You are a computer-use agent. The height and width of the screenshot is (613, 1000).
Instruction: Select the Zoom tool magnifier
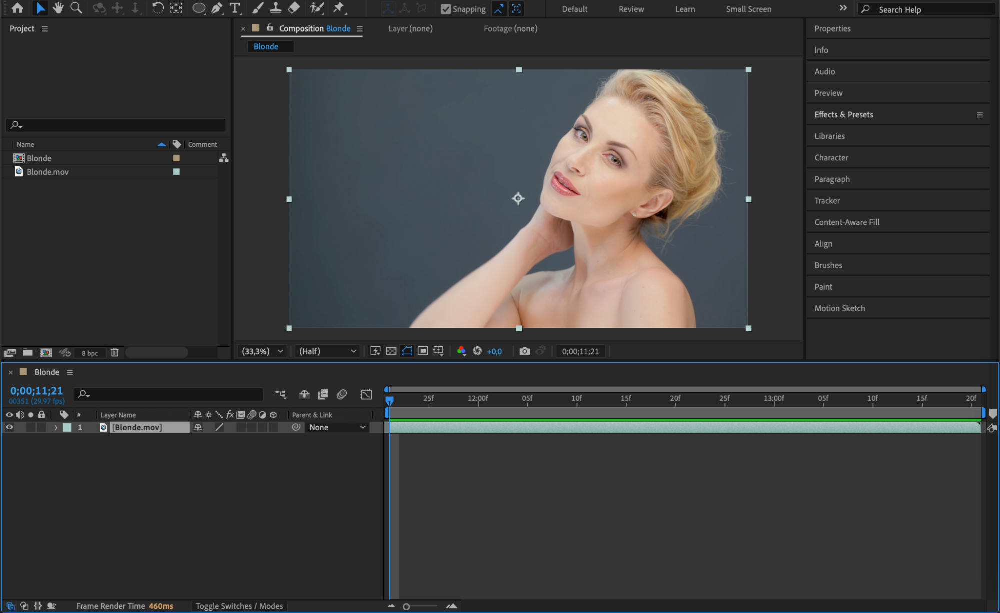pyautogui.click(x=76, y=8)
